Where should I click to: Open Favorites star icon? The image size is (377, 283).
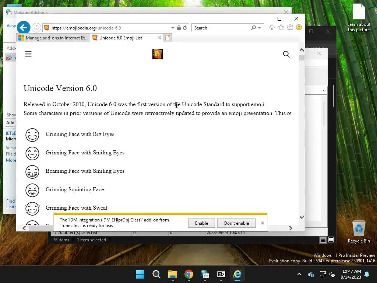[x=281, y=27]
